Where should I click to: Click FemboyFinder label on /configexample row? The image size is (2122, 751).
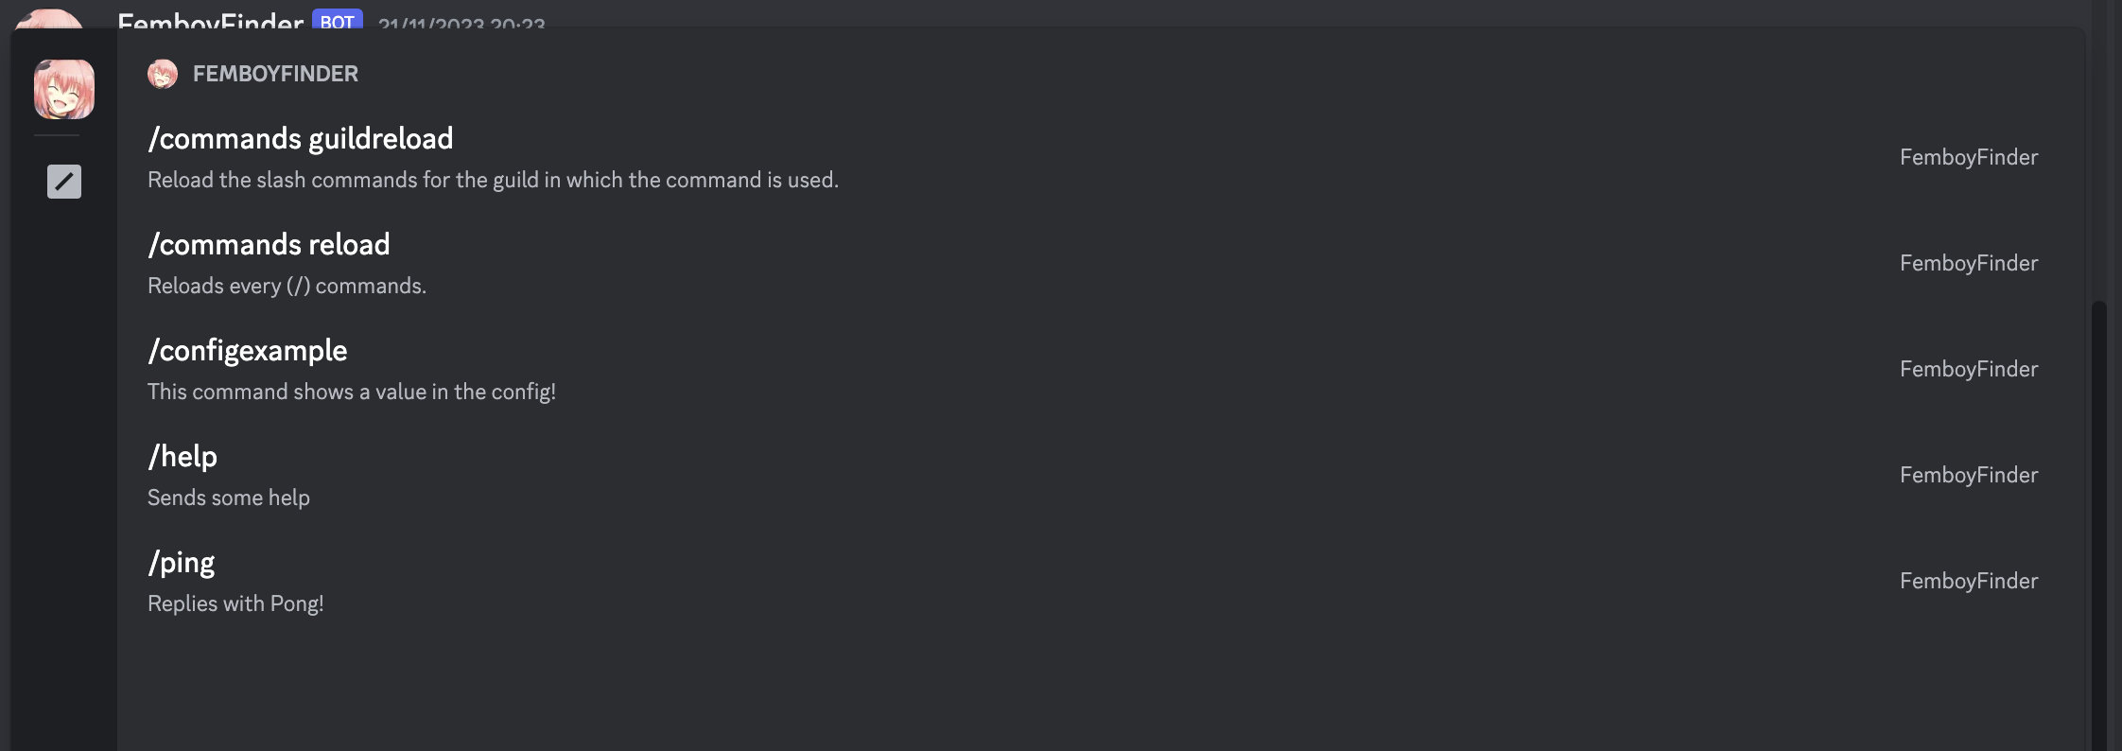(x=1969, y=369)
